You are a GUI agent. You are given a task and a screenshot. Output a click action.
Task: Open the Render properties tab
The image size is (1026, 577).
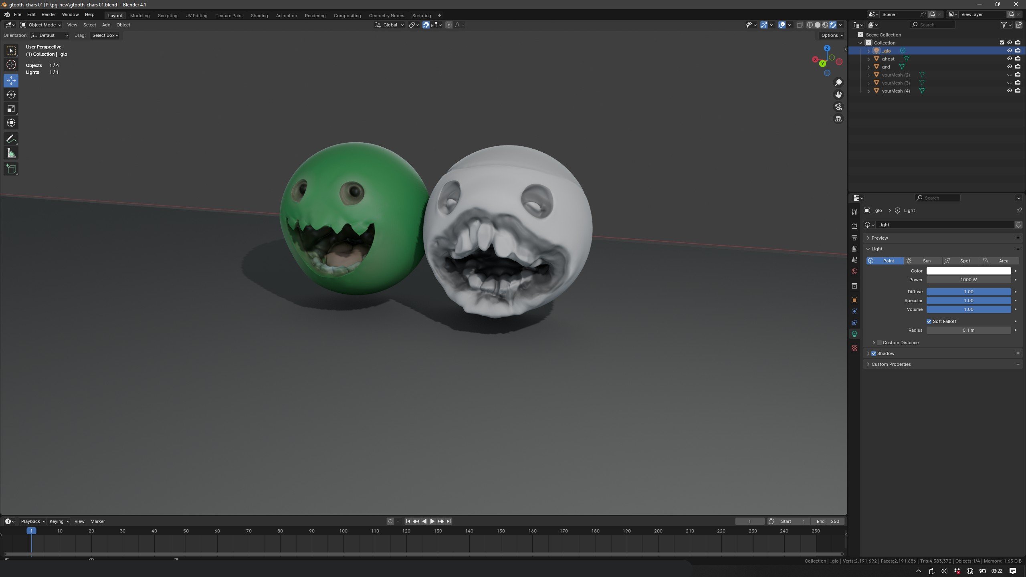[x=854, y=226]
